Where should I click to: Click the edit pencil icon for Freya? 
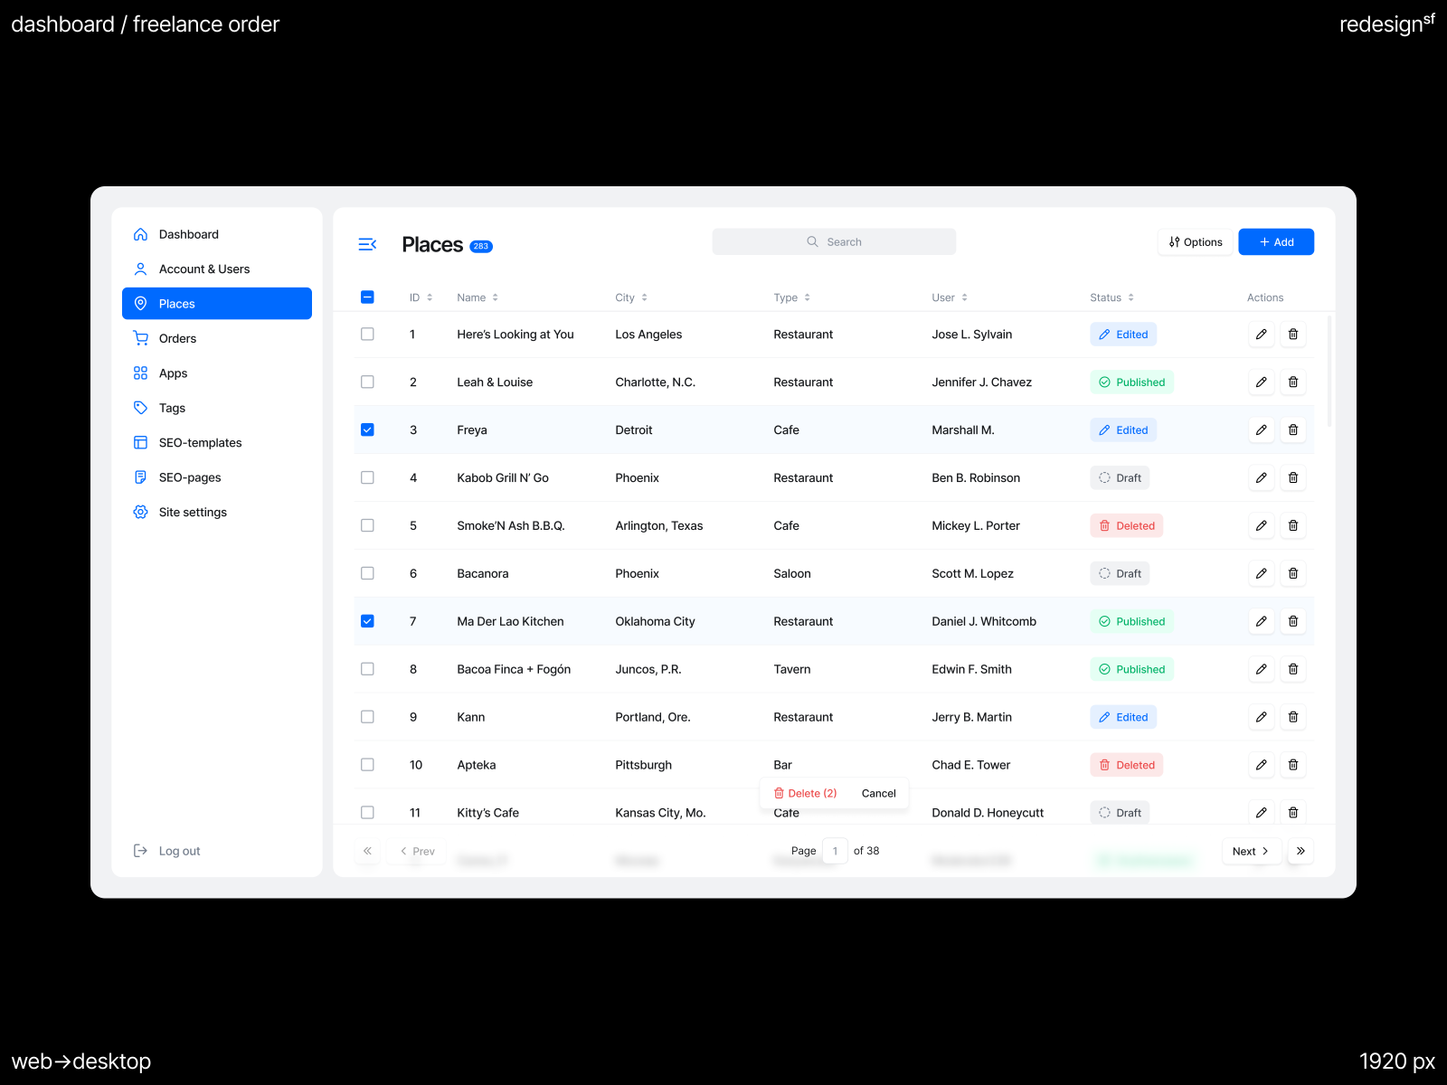click(1261, 429)
